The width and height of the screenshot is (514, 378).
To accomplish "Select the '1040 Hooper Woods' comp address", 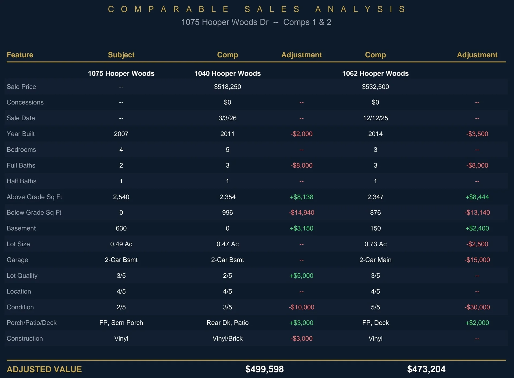I will pyautogui.click(x=227, y=73).
